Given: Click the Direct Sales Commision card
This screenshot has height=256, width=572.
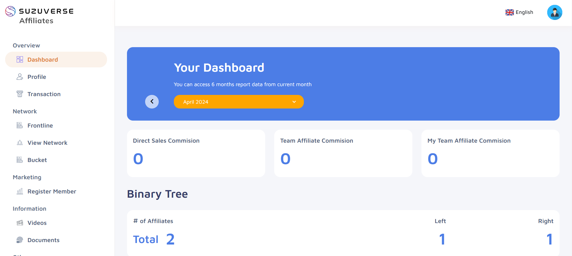Looking at the screenshot, I should tap(196, 153).
